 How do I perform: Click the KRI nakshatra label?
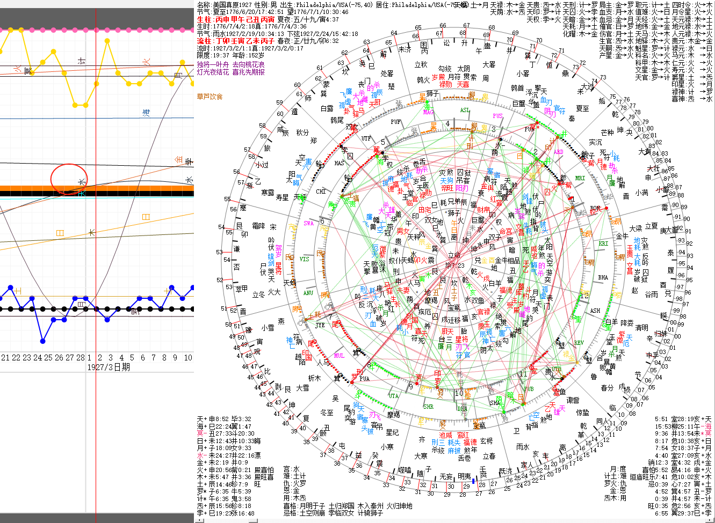[603, 244]
